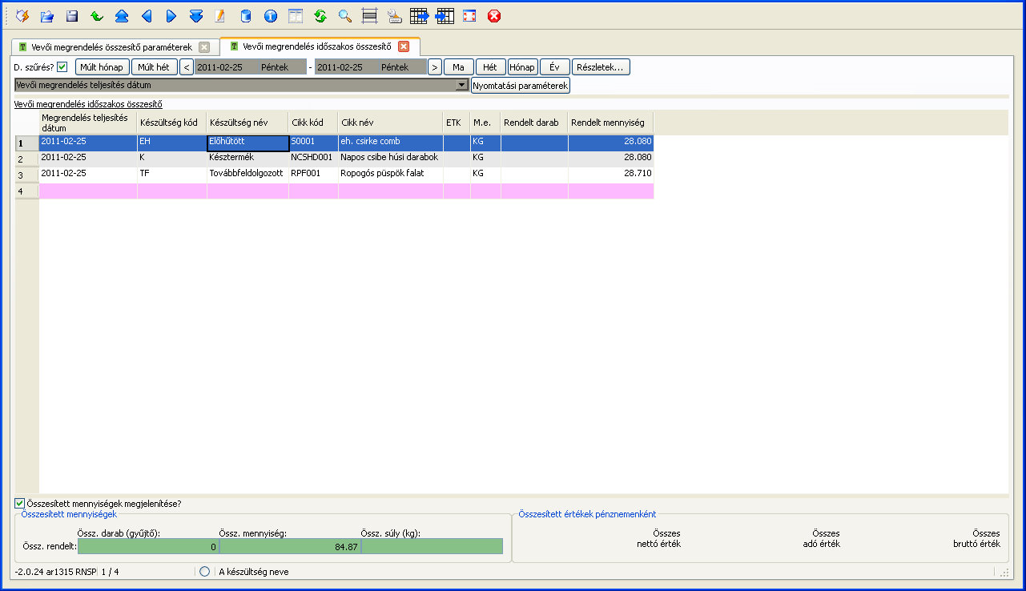Click the new record lightning icon
This screenshot has width=1026, height=591.
pyautogui.click(x=22, y=15)
